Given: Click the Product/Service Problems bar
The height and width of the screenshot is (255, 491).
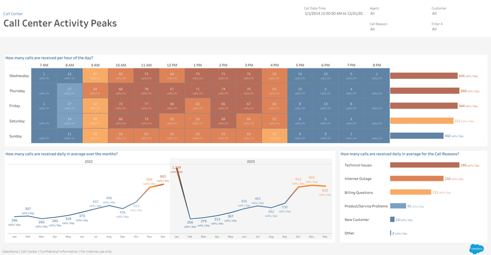Looking at the screenshot, I should pyautogui.click(x=398, y=206).
